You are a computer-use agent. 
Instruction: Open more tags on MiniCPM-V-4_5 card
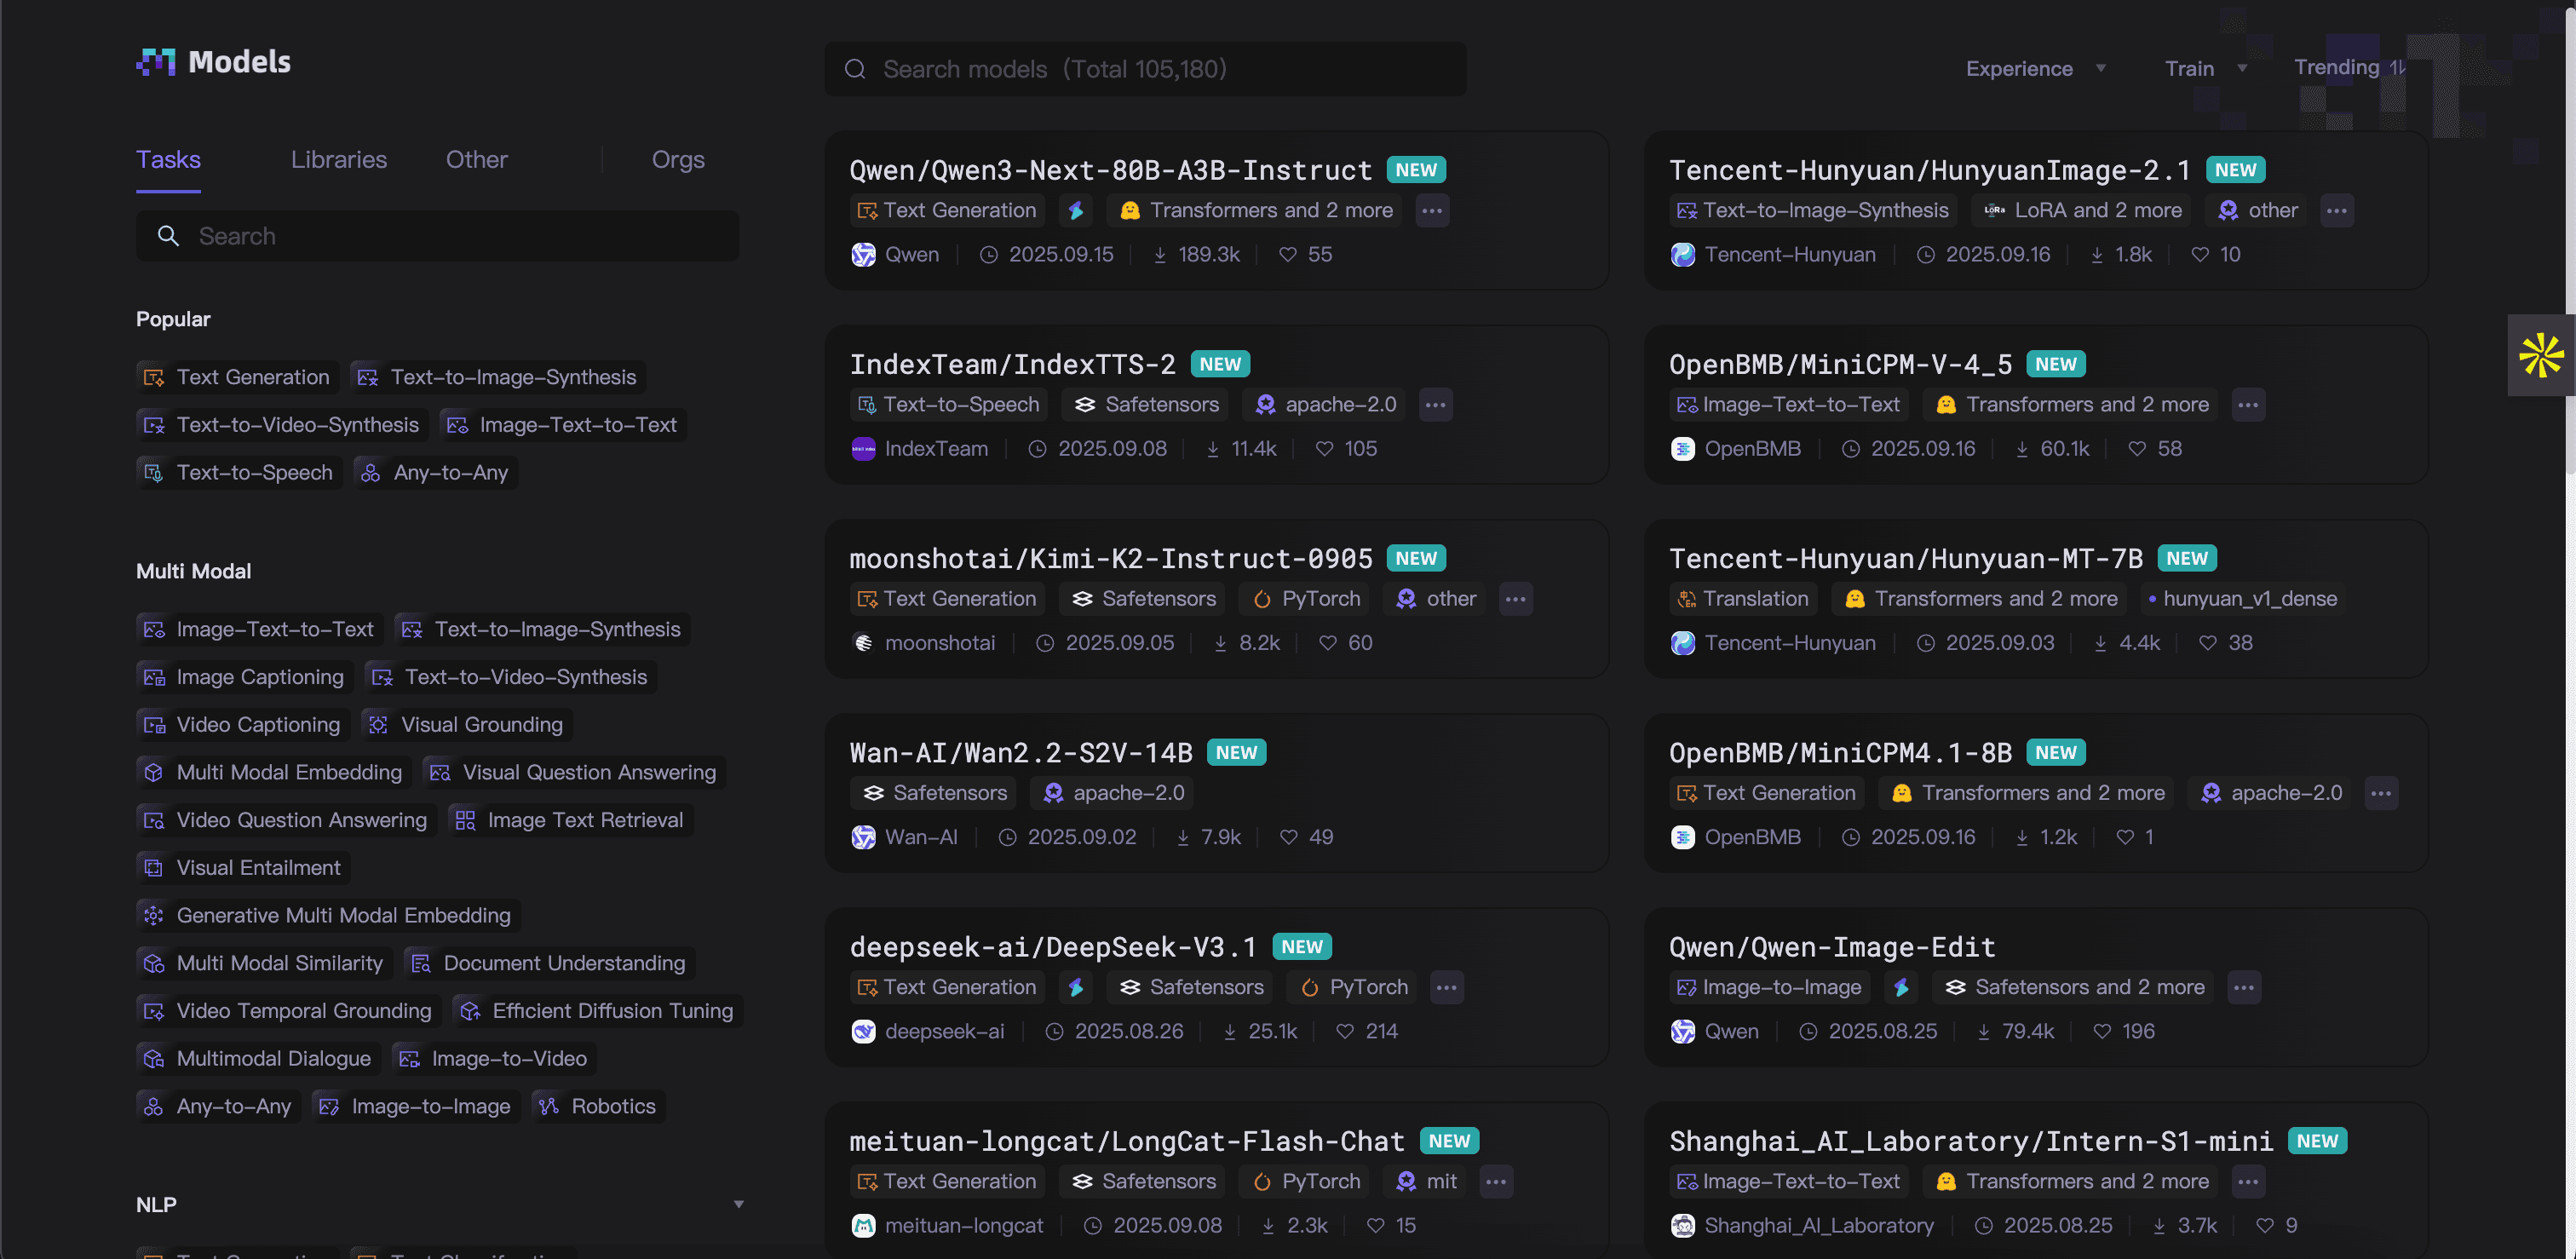(2248, 404)
